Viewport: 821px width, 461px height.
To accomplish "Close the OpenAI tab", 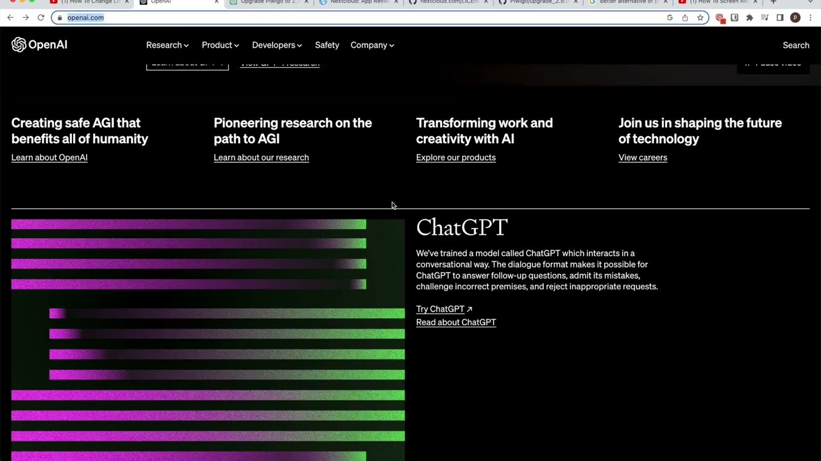I will 217,2.
